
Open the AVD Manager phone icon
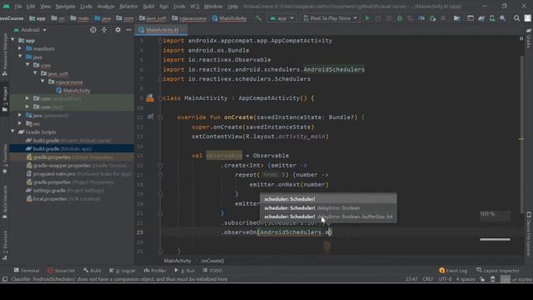coord(492,18)
